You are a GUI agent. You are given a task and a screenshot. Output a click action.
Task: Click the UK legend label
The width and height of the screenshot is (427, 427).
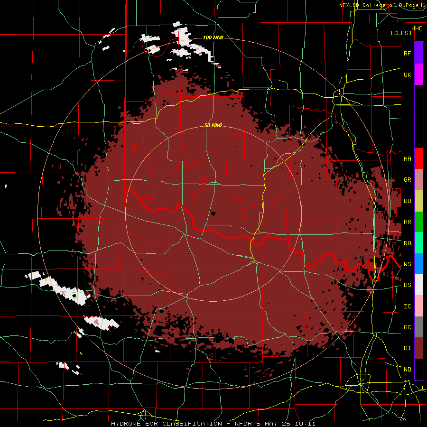(x=407, y=74)
